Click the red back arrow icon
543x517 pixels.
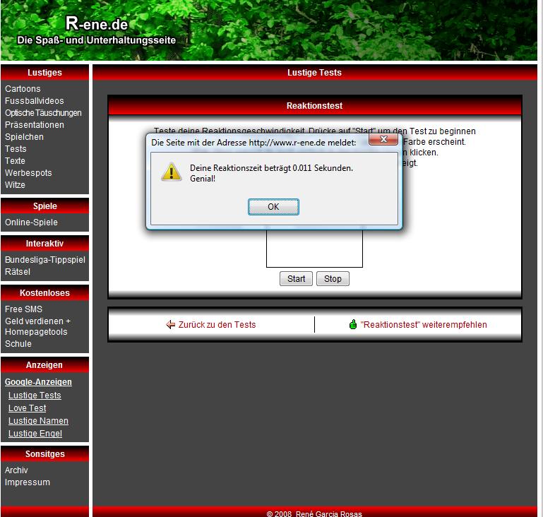170,325
